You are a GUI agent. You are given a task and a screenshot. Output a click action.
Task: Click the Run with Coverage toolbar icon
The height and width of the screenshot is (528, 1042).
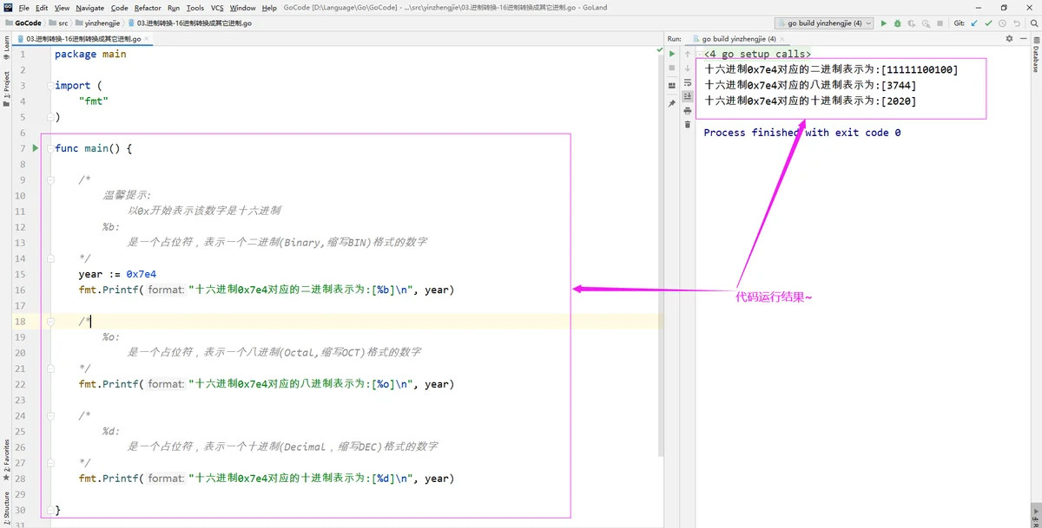coord(910,23)
